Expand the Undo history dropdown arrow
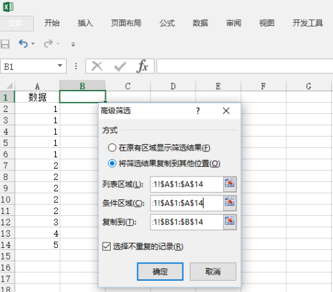 point(33,43)
